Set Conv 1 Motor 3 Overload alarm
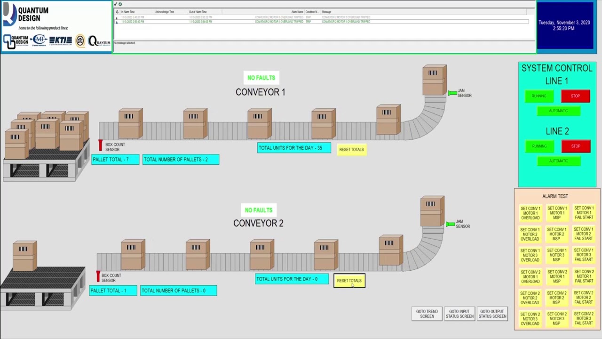 530,255
